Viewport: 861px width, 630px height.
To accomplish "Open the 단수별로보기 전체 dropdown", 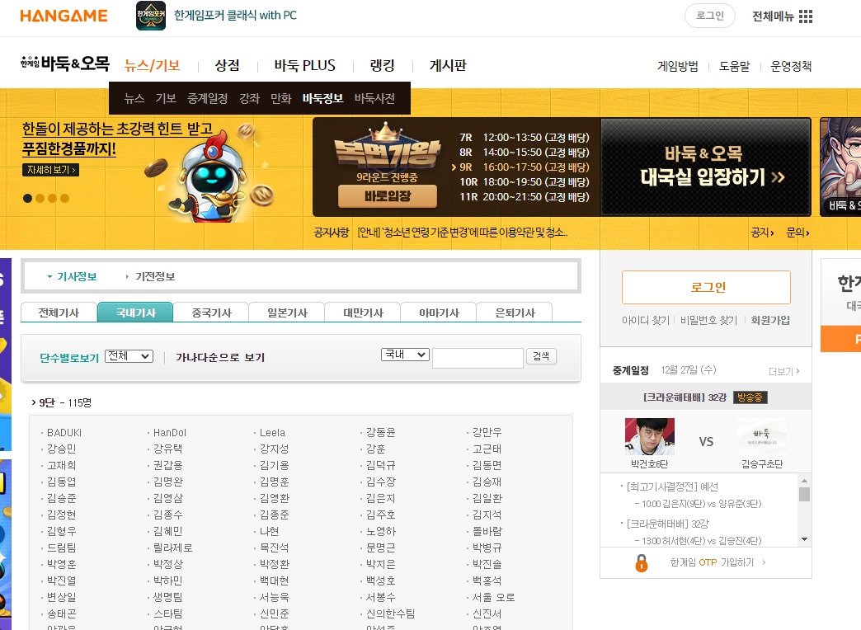I will 129,356.
